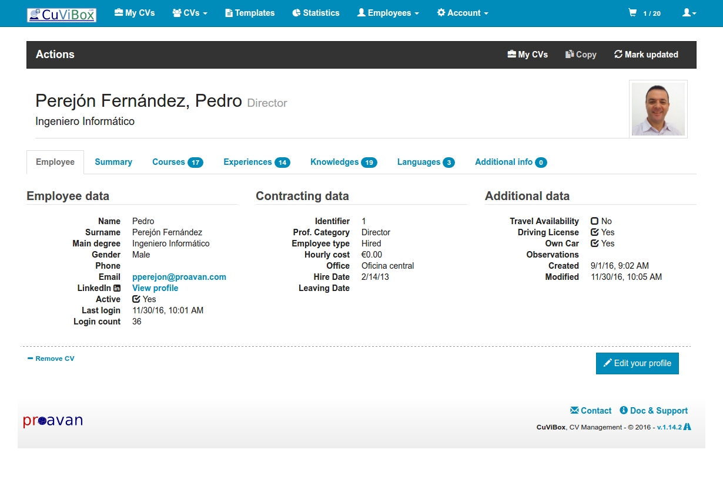Viewport: 723px width, 504px height.
Task: Click the Active checkbox icon
Action: pyautogui.click(x=136, y=299)
